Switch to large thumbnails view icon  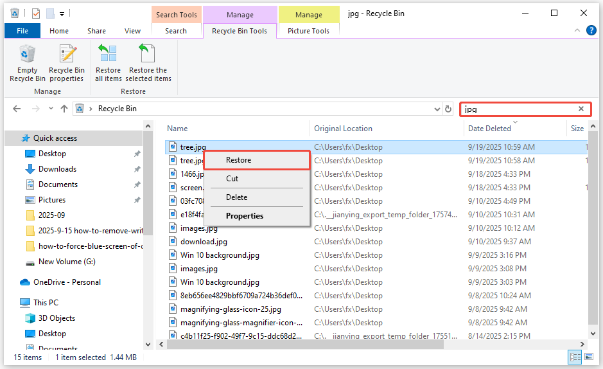[589, 357]
